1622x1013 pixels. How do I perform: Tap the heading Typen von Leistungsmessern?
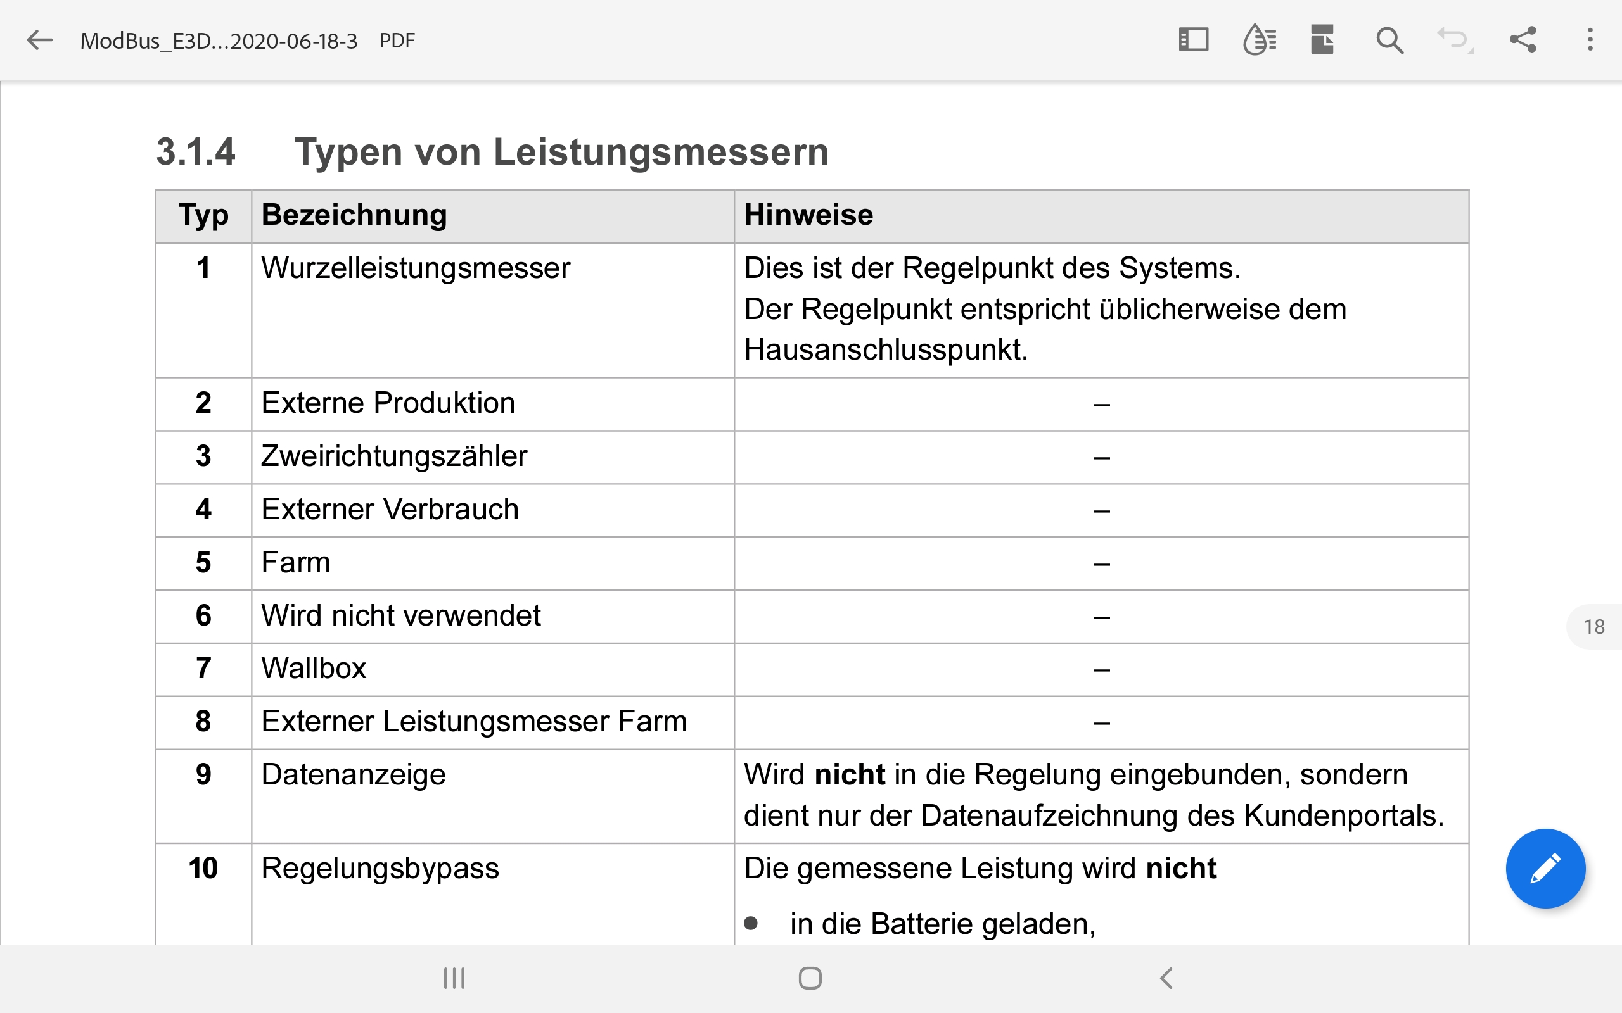pyautogui.click(x=561, y=151)
